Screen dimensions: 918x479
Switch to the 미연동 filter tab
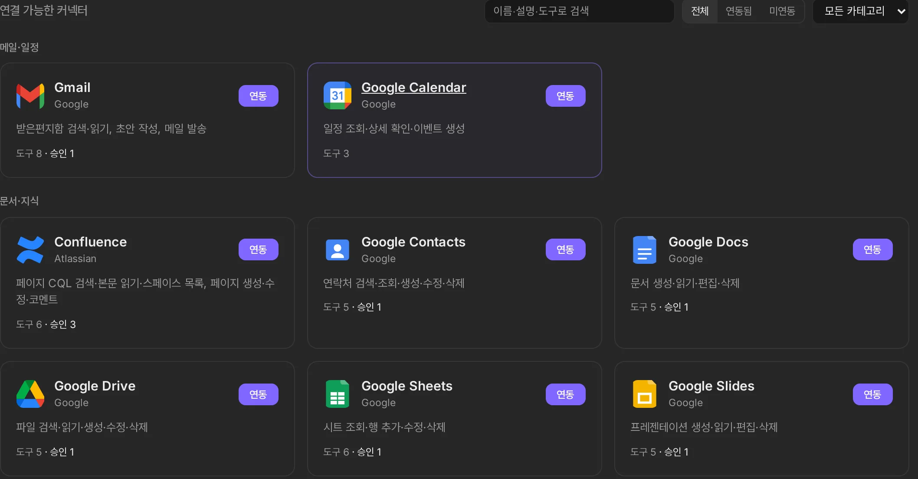pyautogui.click(x=782, y=11)
